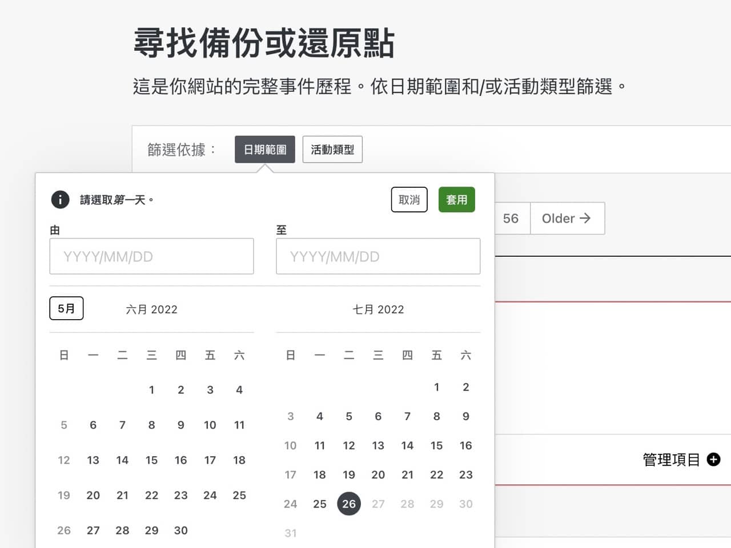
Task: Pick June 15 in 六月 2022
Action: click(x=151, y=460)
